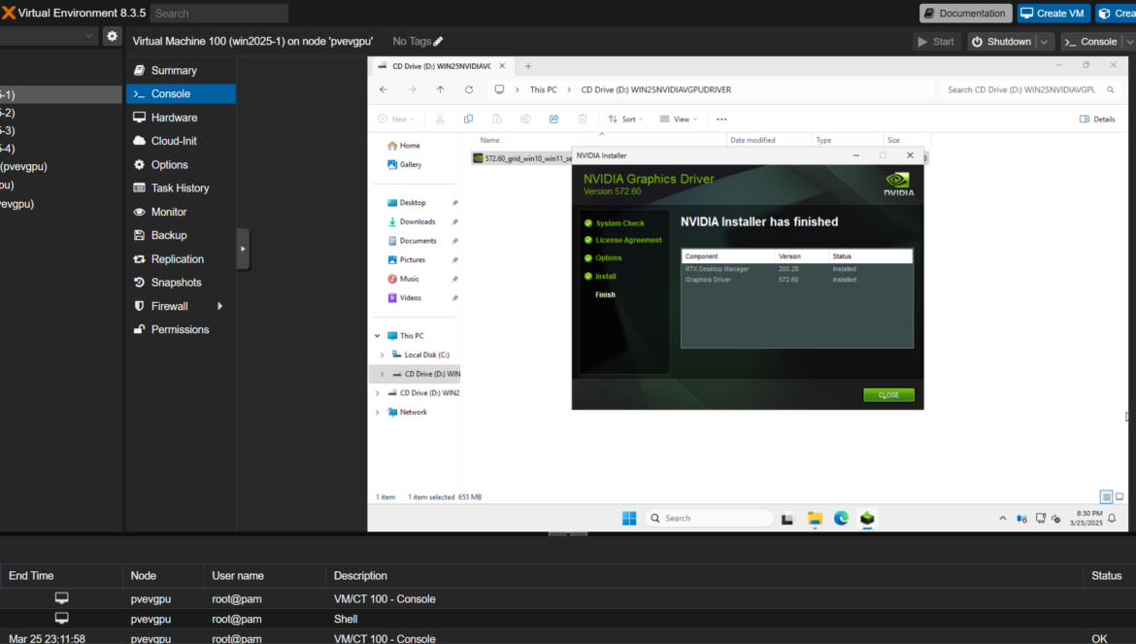The image size is (1136, 644).
Task: Go up one folder in Explorer
Action: coord(440,89)
